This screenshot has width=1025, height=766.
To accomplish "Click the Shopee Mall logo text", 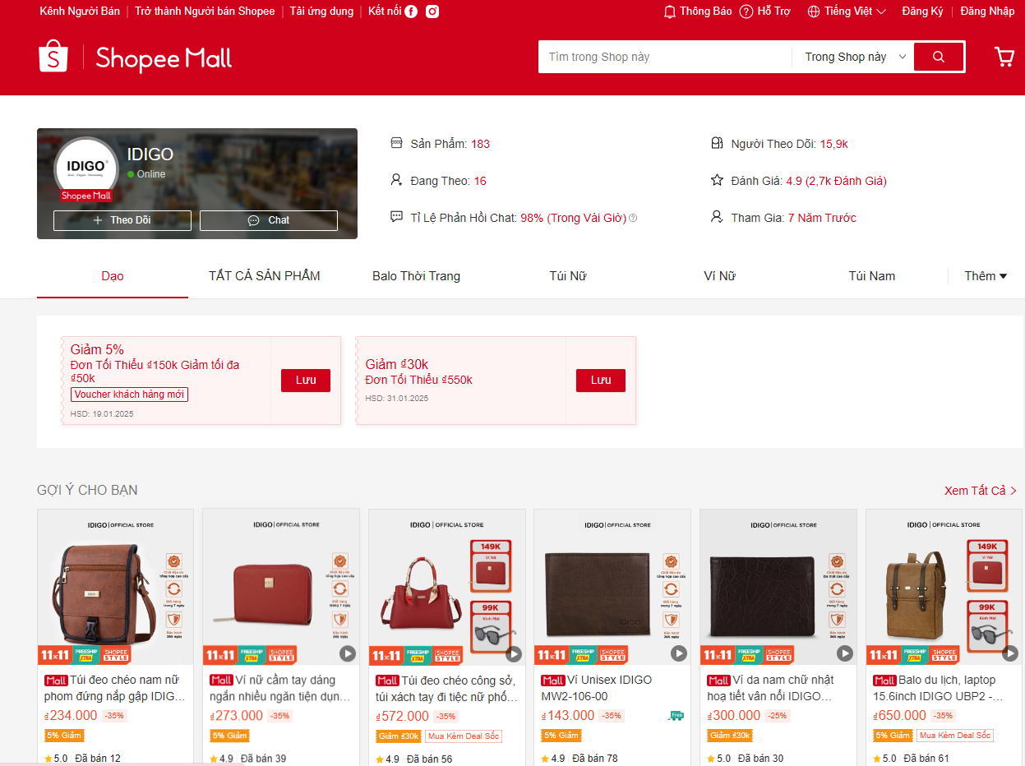I will (x=164, y=58).
